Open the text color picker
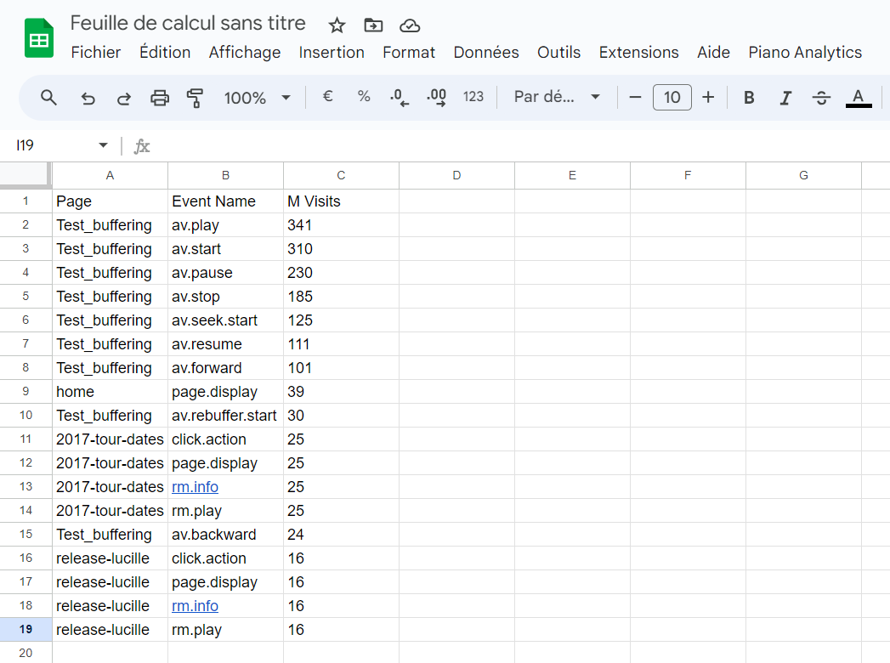 859,98
